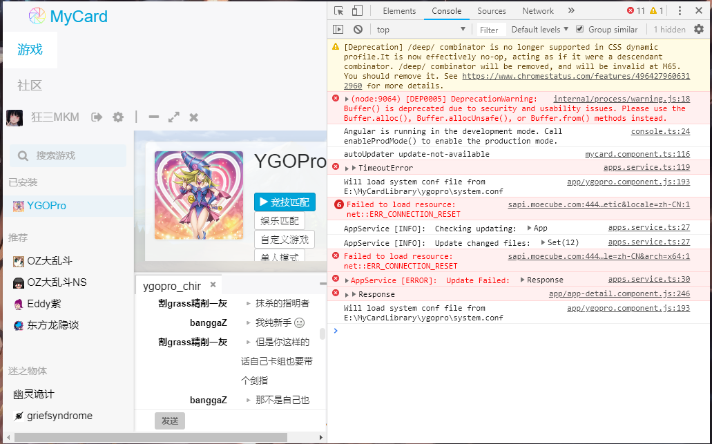Open the Default levels dropdown
The image size is (712, 444).
(540, 30)
